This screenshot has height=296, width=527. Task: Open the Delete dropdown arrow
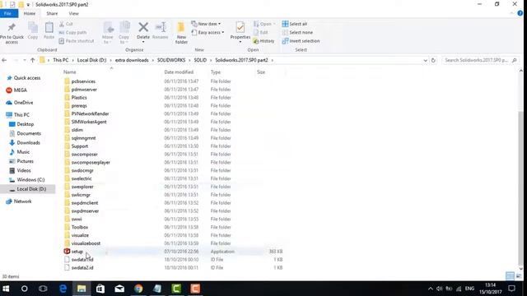(143, 42)
